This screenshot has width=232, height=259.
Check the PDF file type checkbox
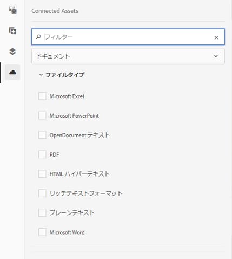coord(42,154)
